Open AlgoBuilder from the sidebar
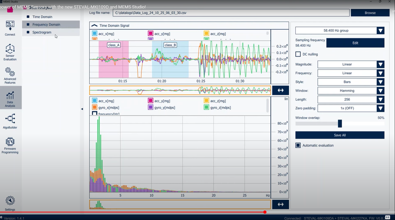 (x=10, y=121)
